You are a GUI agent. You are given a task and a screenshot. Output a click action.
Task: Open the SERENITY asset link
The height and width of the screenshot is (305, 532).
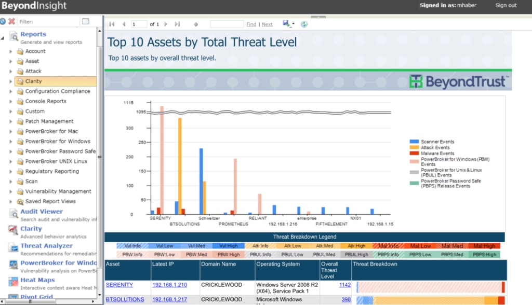point(119,285)
